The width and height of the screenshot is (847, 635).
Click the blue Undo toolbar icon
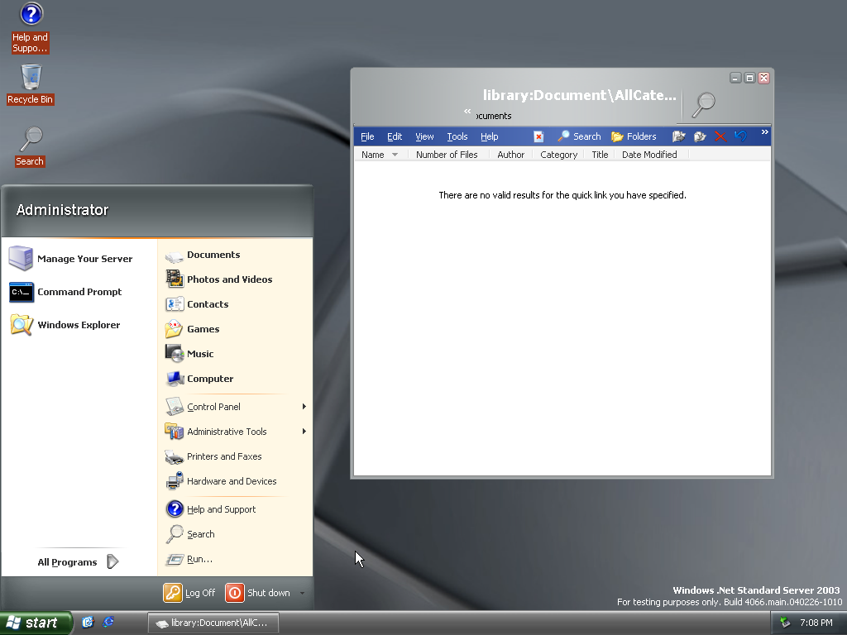(x=740, y=136)
